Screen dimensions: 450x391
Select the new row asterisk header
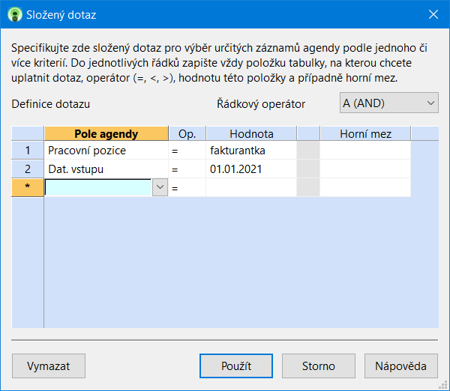coord(28,187)
